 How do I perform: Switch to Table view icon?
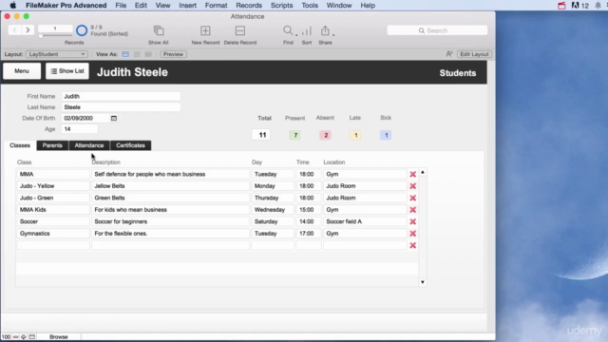148,54
